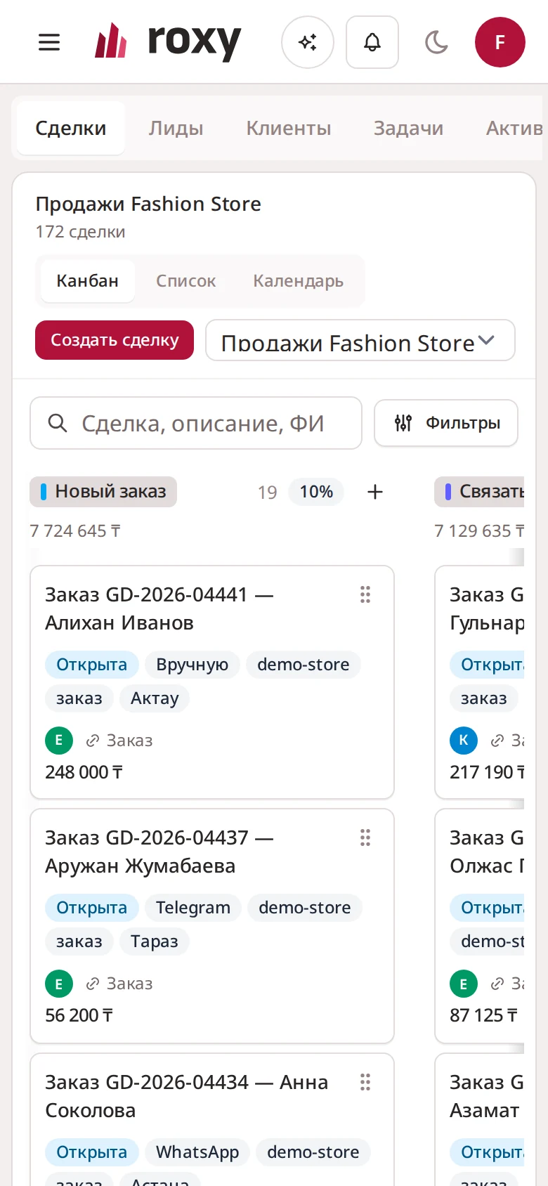Toggle dark mode moon icon
Viewport: 548px width, 1186px height.
[436, 42]
